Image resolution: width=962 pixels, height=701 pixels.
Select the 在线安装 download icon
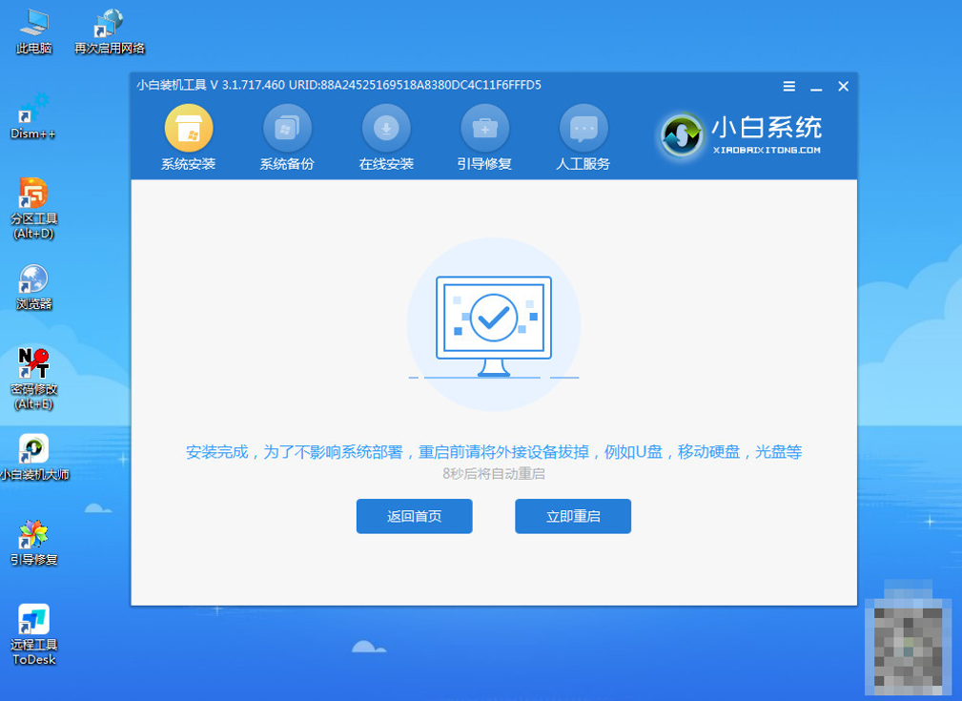pyautogui.click(x=386, y=128)
